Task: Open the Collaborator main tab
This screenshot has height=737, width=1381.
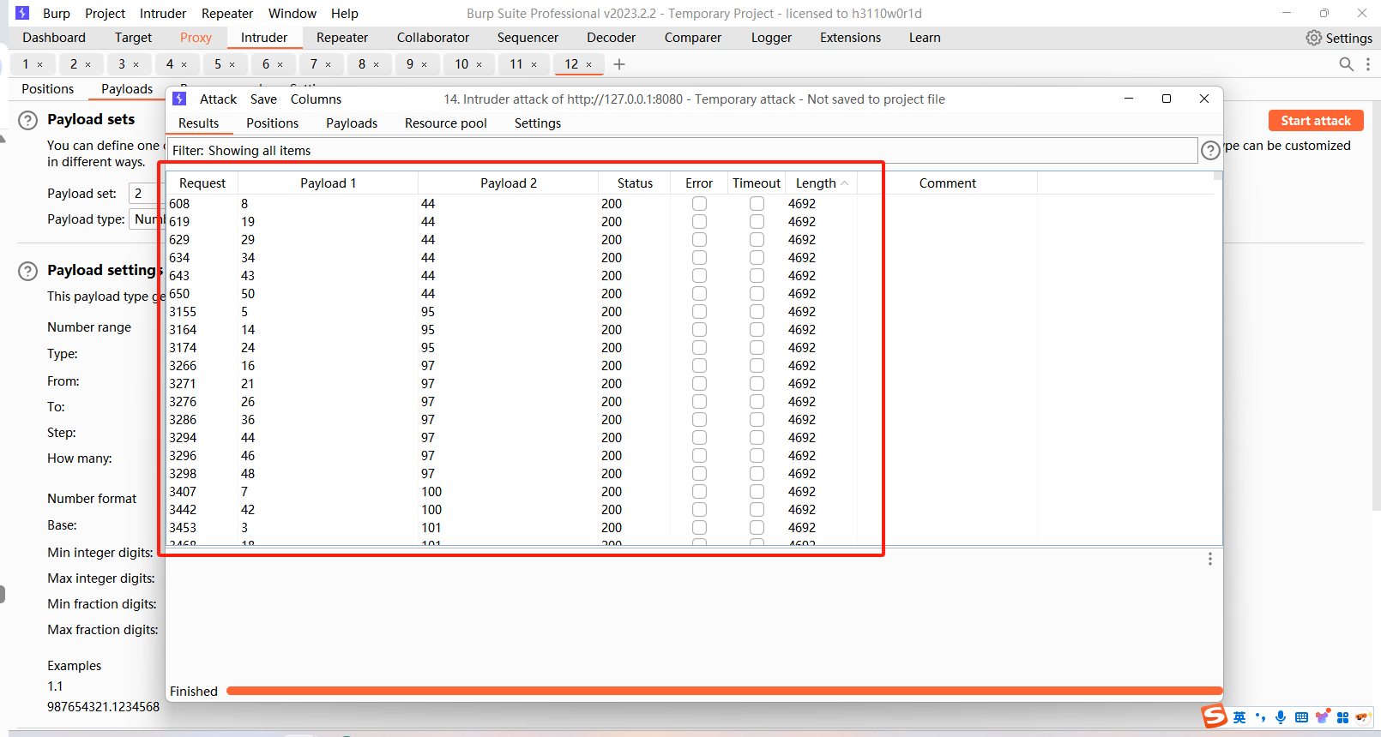Action: [x=433, y=38]
